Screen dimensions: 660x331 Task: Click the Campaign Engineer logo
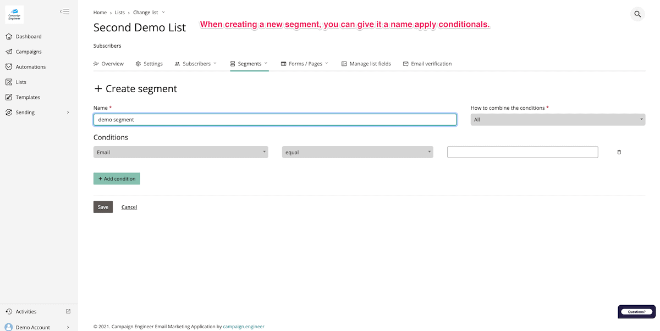14,15
